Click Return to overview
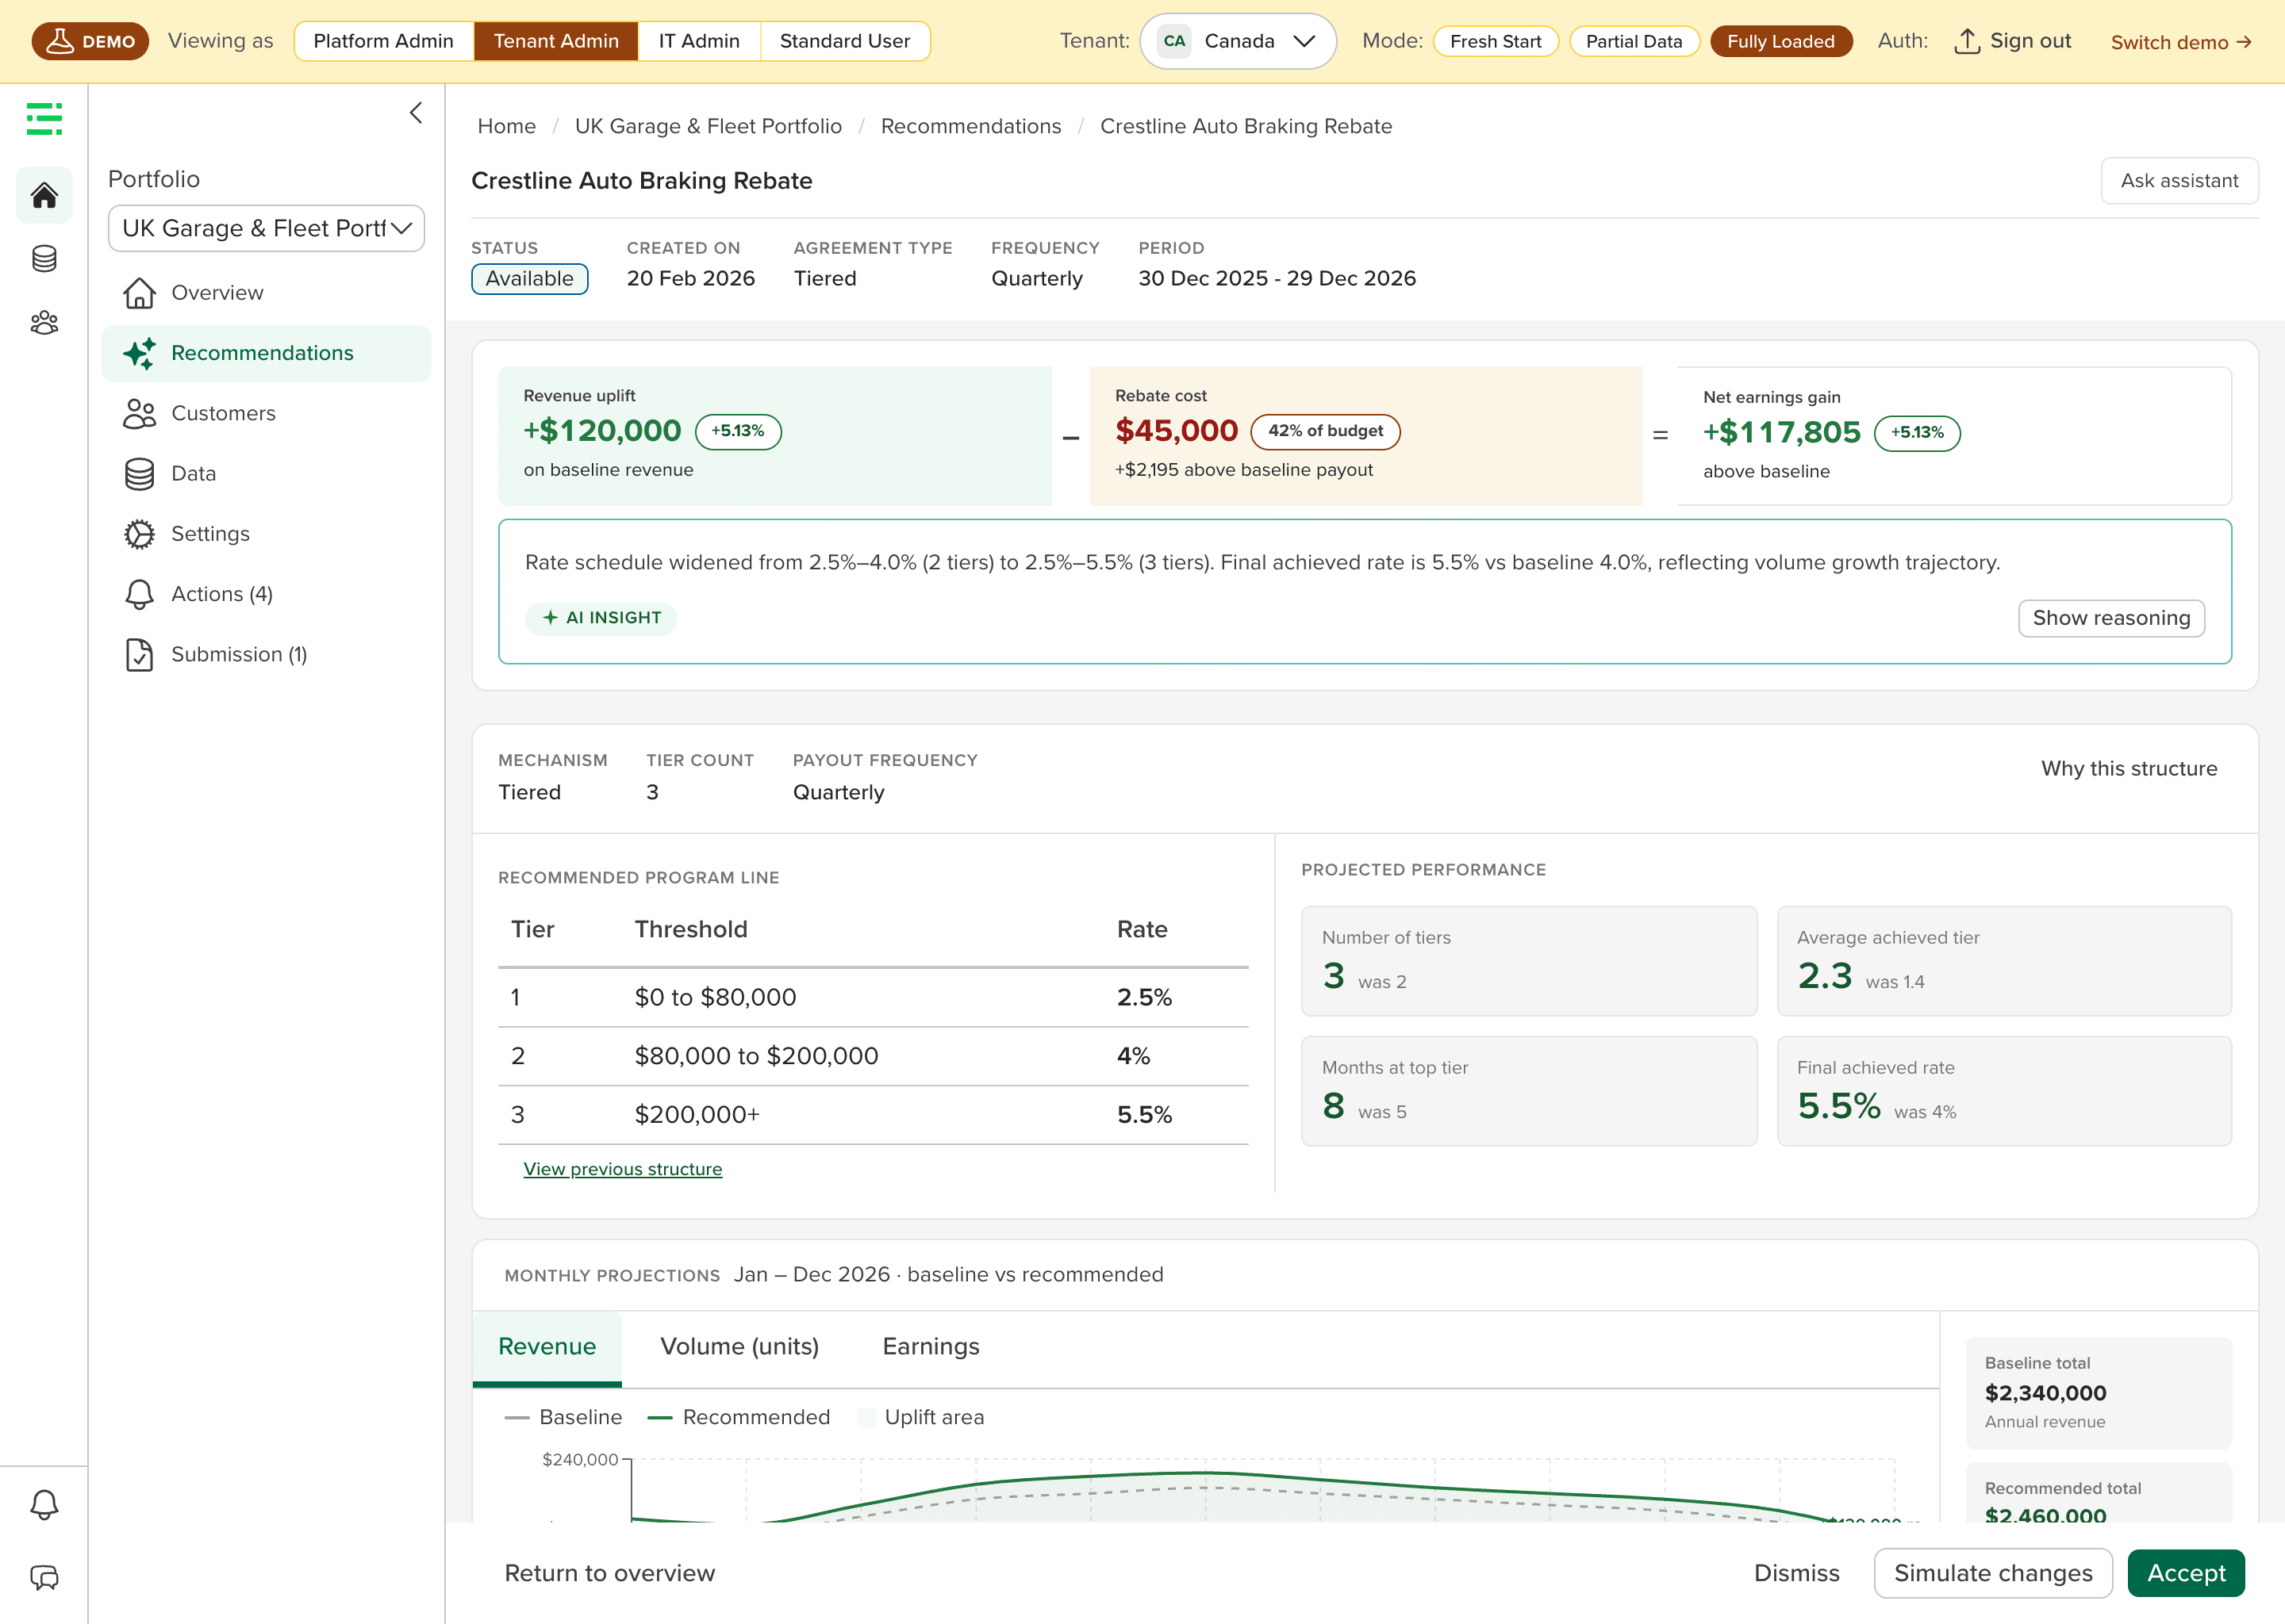 609,1573
